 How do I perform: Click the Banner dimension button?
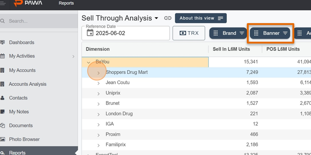270,33
